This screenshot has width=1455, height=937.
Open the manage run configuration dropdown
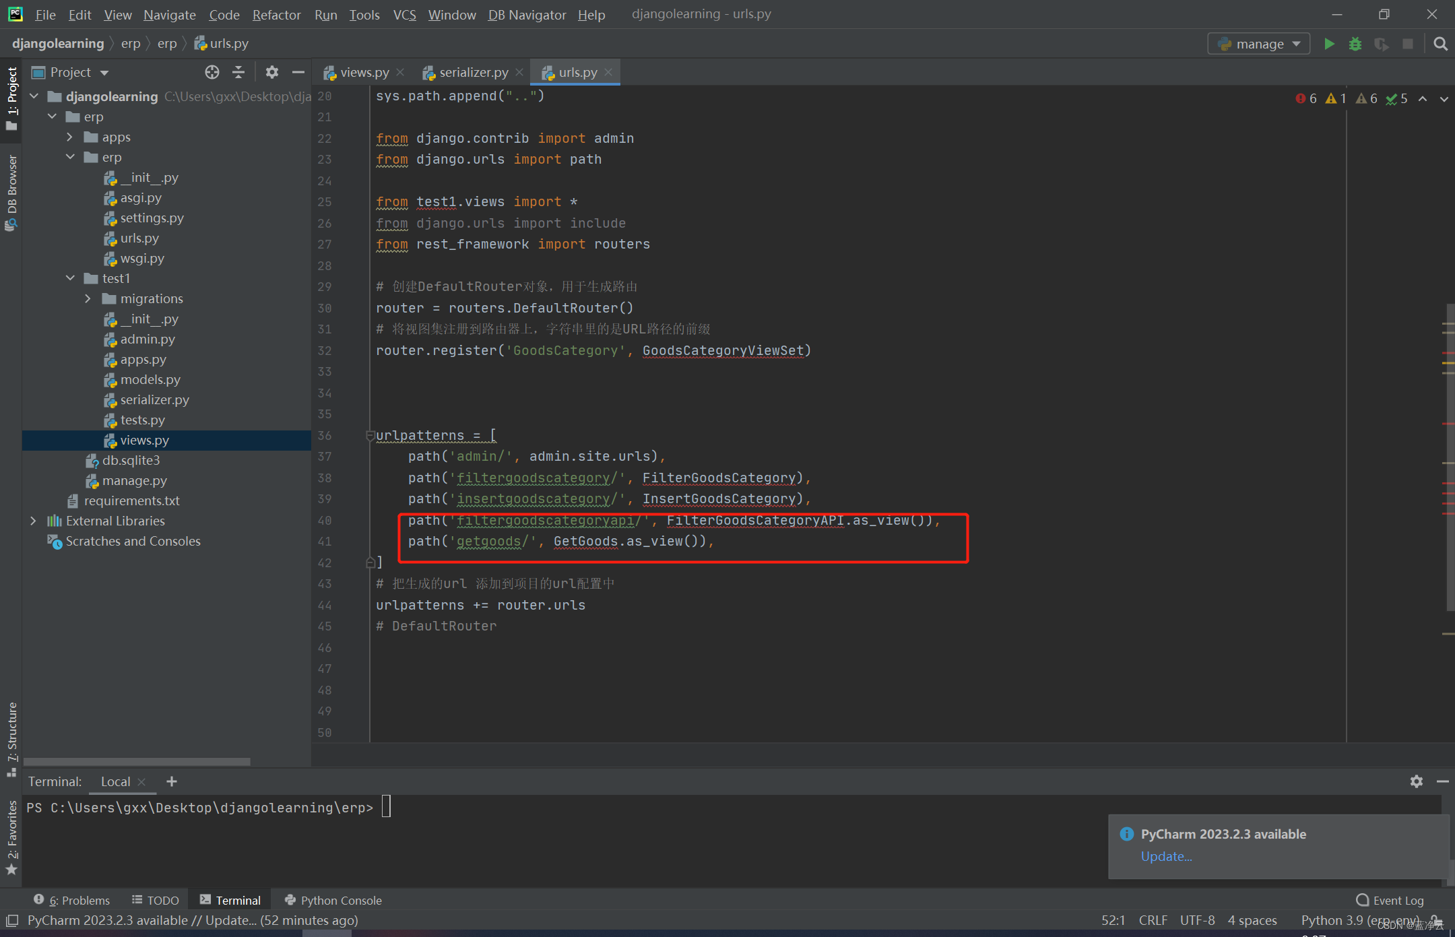1259,44
